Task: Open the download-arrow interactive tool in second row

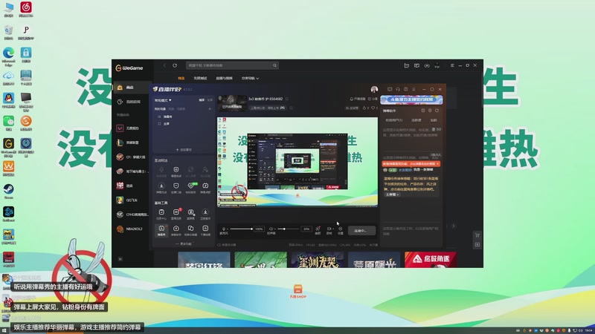Action: pyautogui.click(x=161, y=188)
